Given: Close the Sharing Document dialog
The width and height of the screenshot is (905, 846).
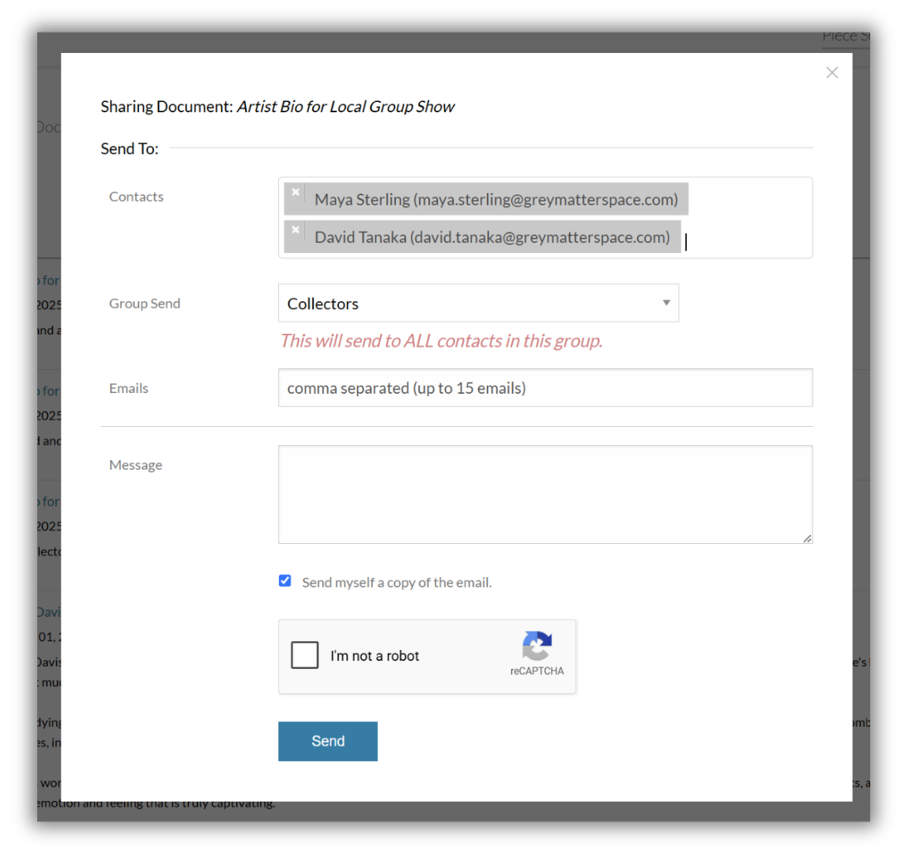Looking at the screenshot, I should click(831, 73).
